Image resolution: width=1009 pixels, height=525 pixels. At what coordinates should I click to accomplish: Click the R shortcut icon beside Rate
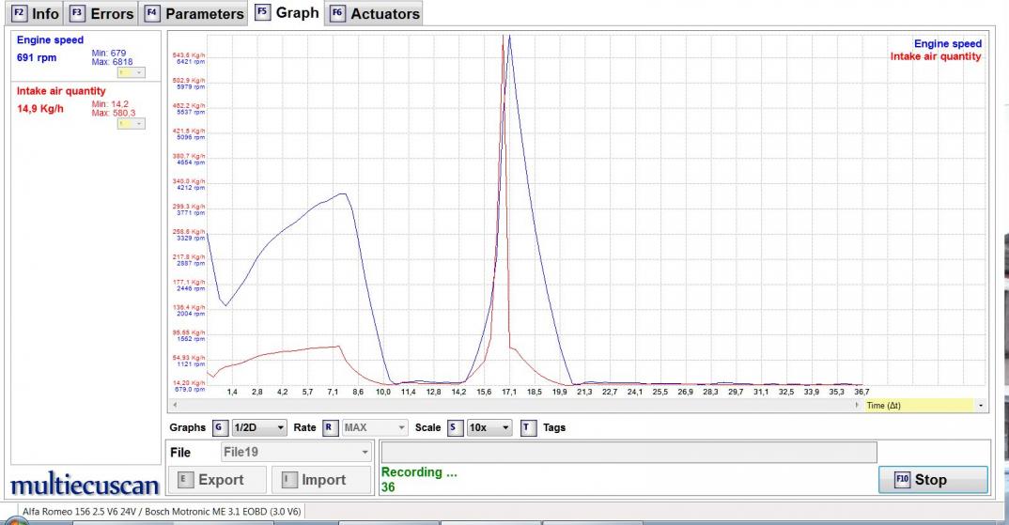click(330, 427)
